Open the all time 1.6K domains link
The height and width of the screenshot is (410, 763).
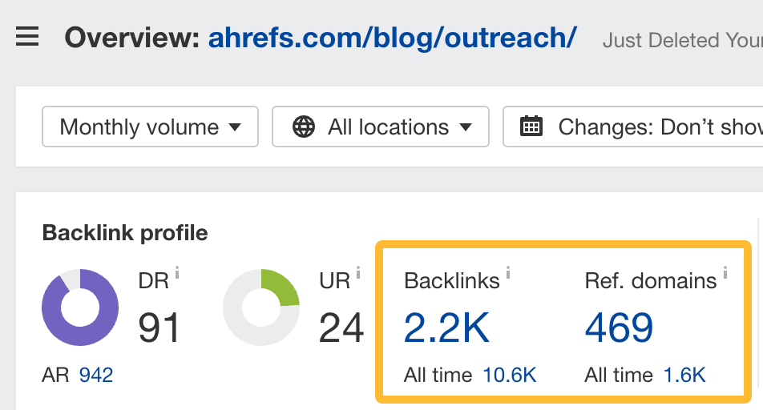tap(684, 375)
